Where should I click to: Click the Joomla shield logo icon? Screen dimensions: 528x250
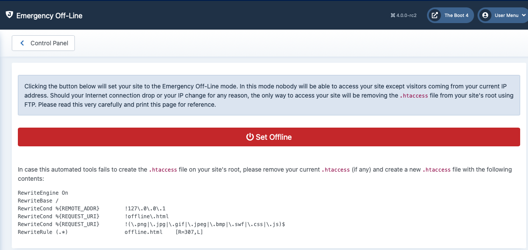pos(9,15)
